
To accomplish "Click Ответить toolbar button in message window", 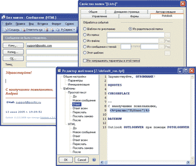I will (32, 30).
